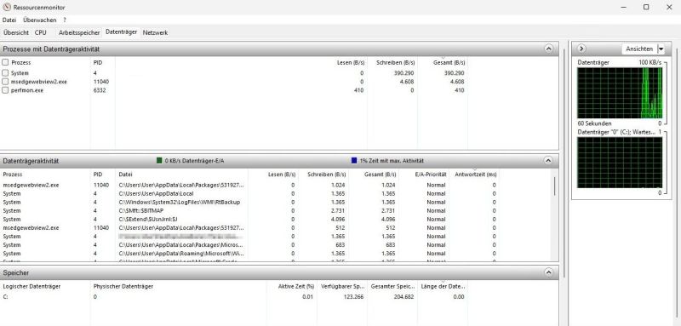Open the Überwachen menu
This screenshot has width=681, height=326.
coord(39,20)
